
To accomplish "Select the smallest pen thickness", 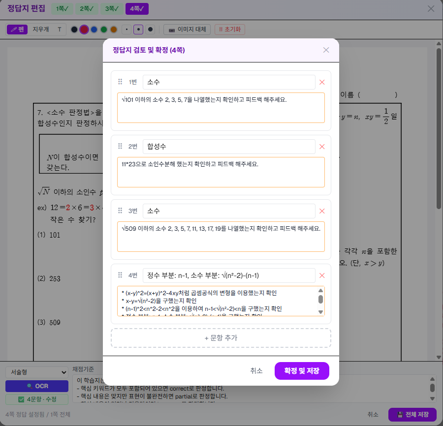I will pyautogui.click(x=127, y=30).
